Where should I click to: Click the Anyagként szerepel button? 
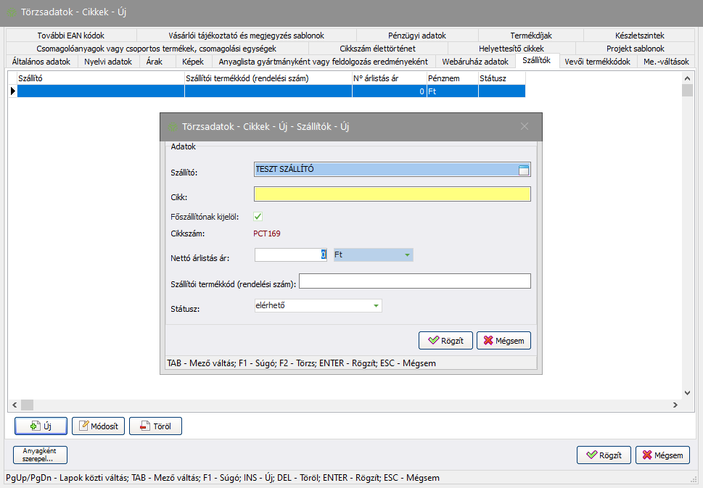(40, 455)
